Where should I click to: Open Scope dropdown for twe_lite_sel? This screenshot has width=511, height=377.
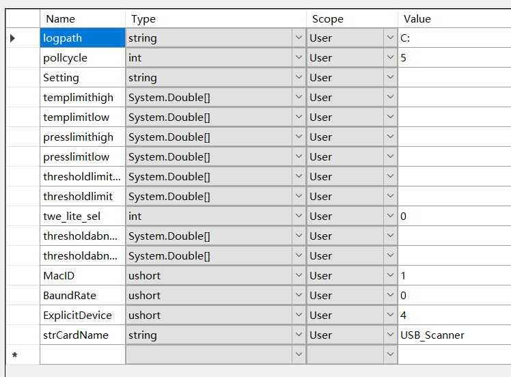(390, 216)
